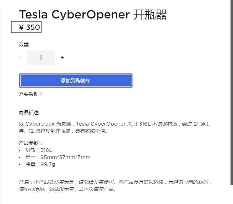
Task: Decrease quantity with the minus button
Action: [x=20, y=57]
